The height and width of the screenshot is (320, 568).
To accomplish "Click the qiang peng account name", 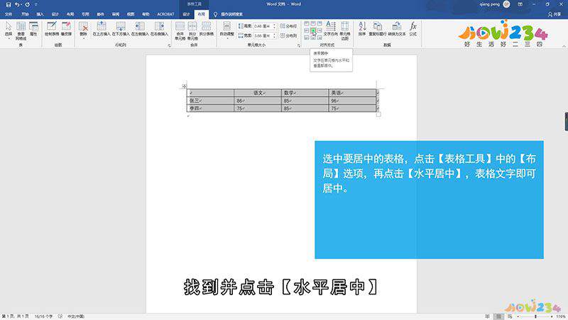I will click(x=490, y=4).
